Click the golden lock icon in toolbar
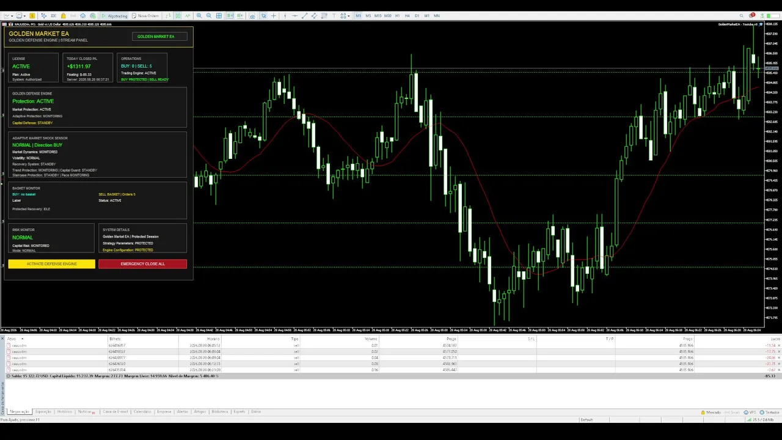 (x=63, y=16)
